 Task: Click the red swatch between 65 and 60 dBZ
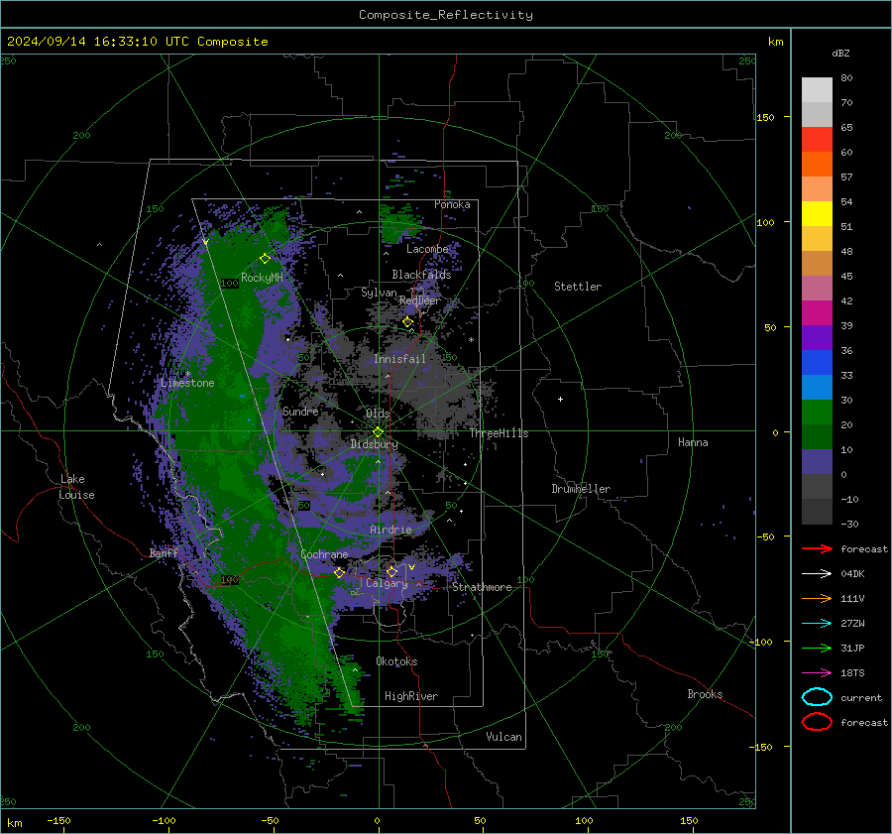click(x=817, y=140)
